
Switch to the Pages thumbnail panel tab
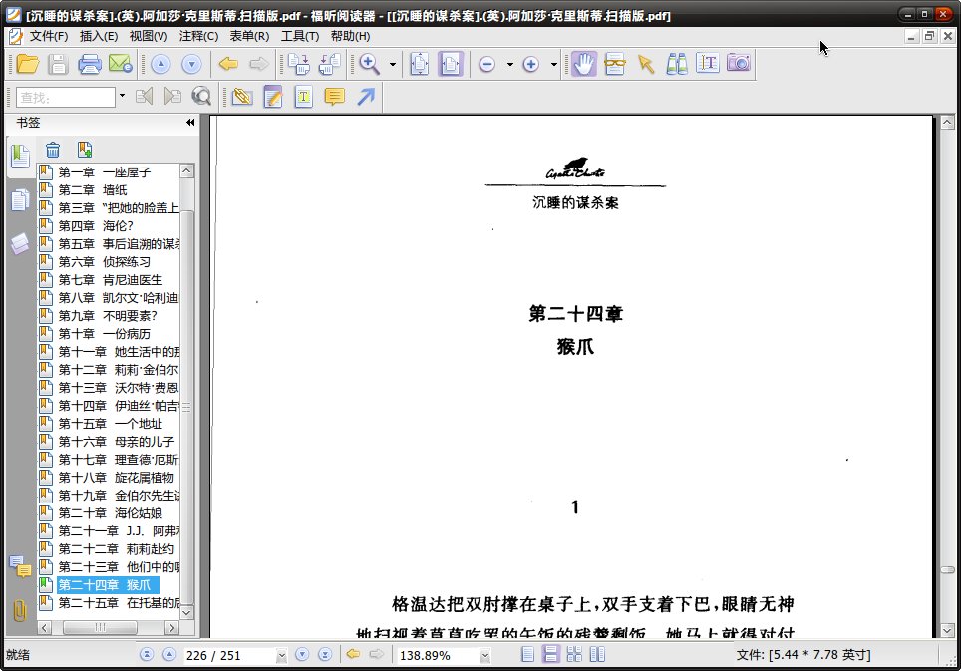click(20, 199)
